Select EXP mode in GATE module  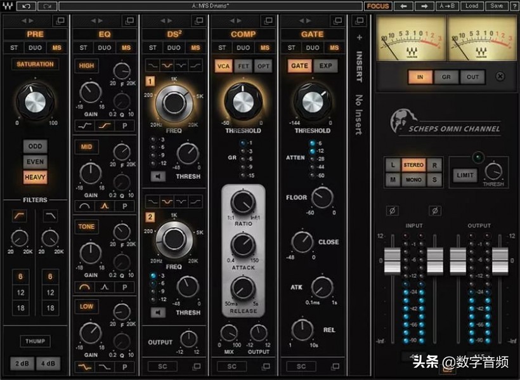point(325,66)
